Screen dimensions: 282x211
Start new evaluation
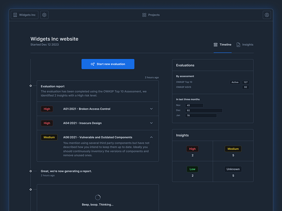click(x=108, y=64)
